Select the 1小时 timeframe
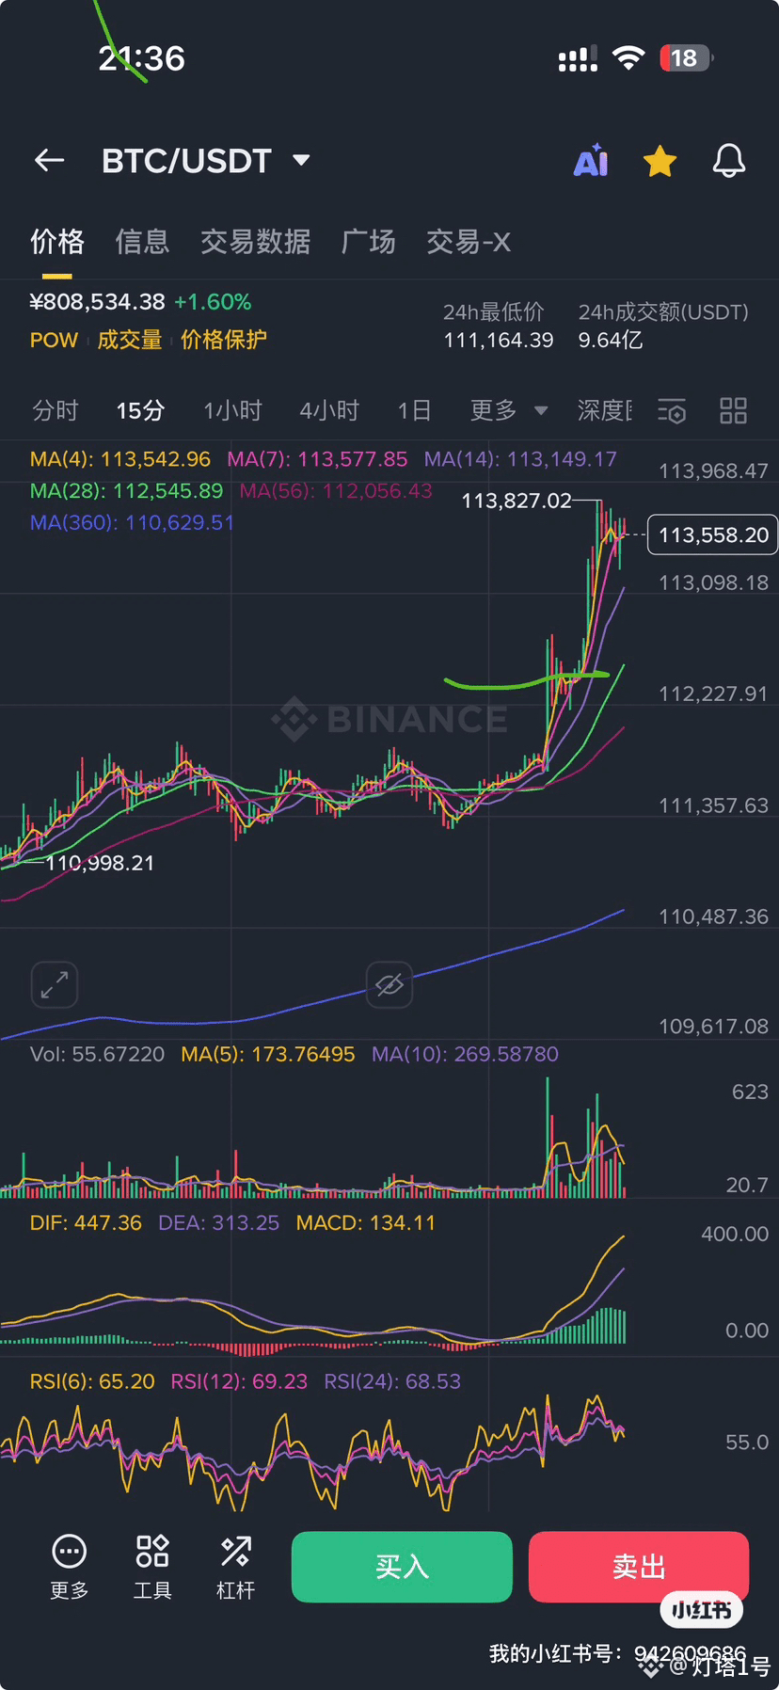 (x=232, y=410)
